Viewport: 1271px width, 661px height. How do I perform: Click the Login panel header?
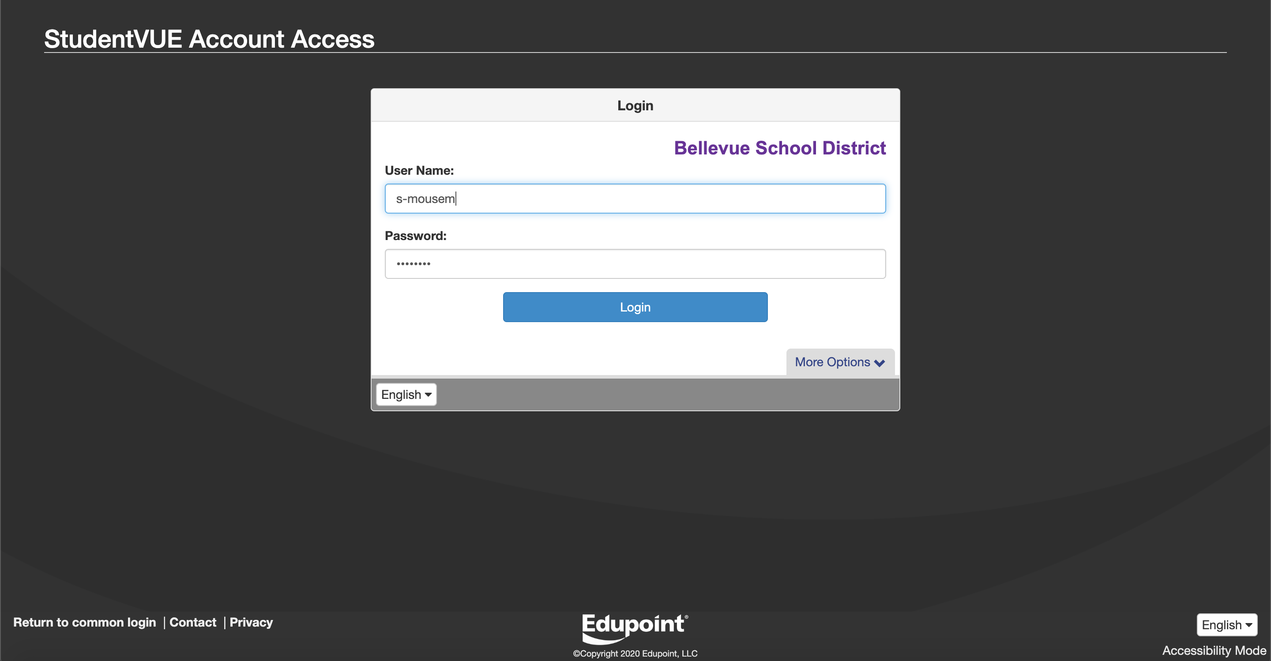635,105
